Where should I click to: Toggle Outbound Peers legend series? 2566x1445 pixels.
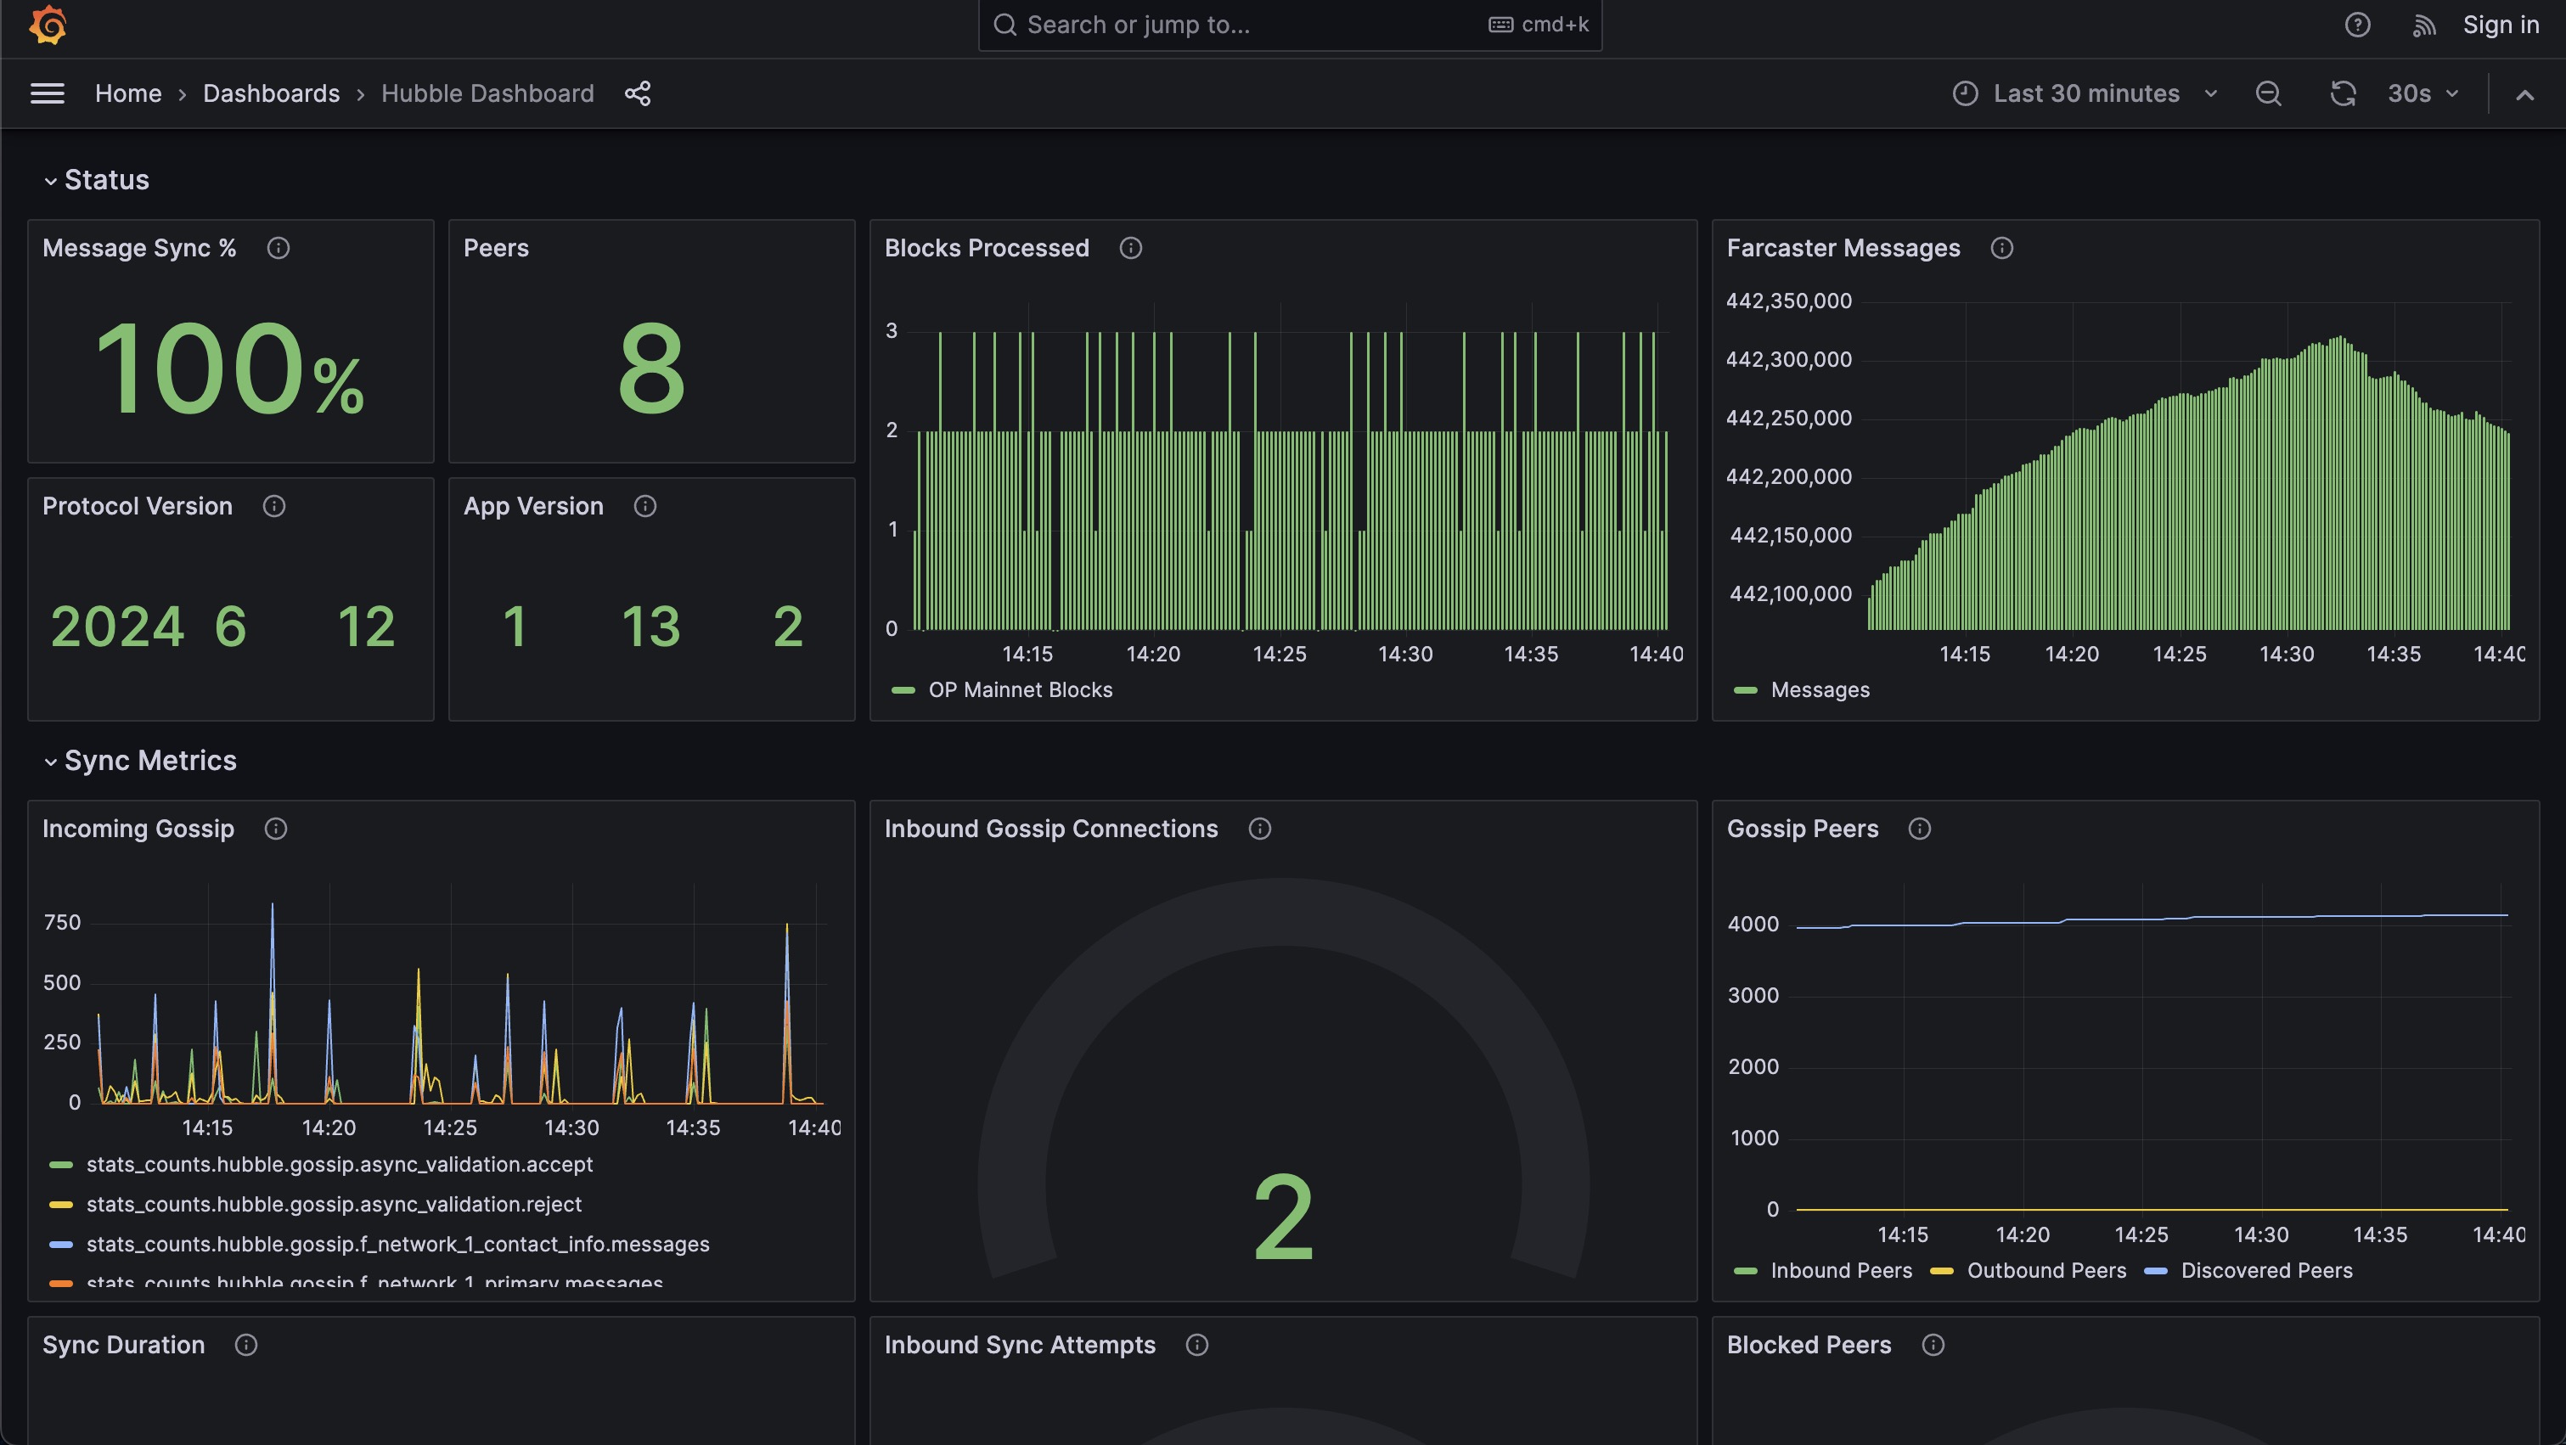pos(2046,1271)
